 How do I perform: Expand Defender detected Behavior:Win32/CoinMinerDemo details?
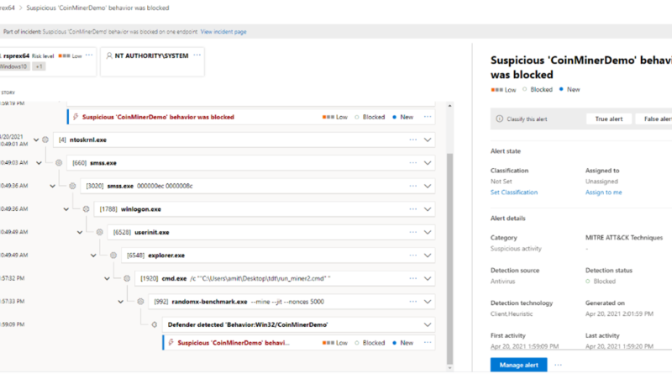pyautogui.click(x=428, y=324)
